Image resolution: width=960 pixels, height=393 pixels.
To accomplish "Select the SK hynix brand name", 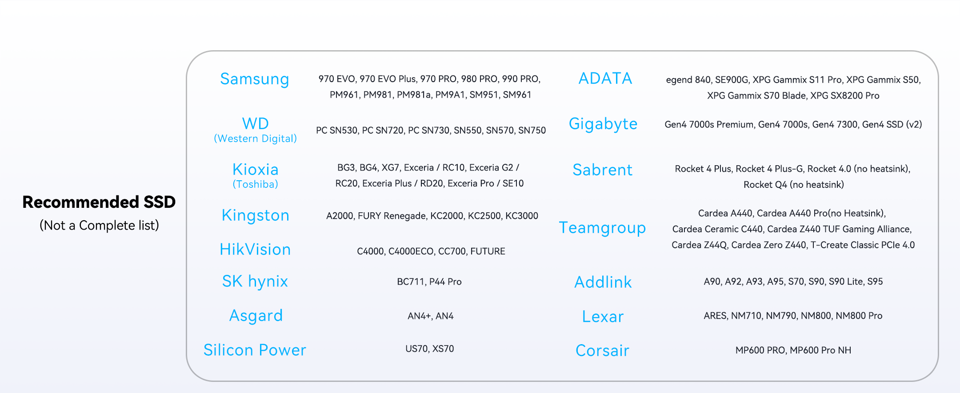I will [255, 282].
